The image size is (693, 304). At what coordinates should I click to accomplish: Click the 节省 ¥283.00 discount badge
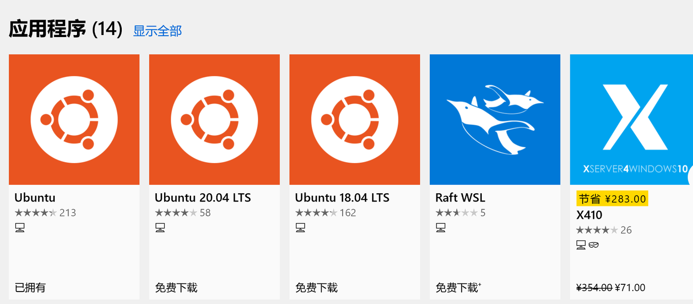(x=612, y=199)
